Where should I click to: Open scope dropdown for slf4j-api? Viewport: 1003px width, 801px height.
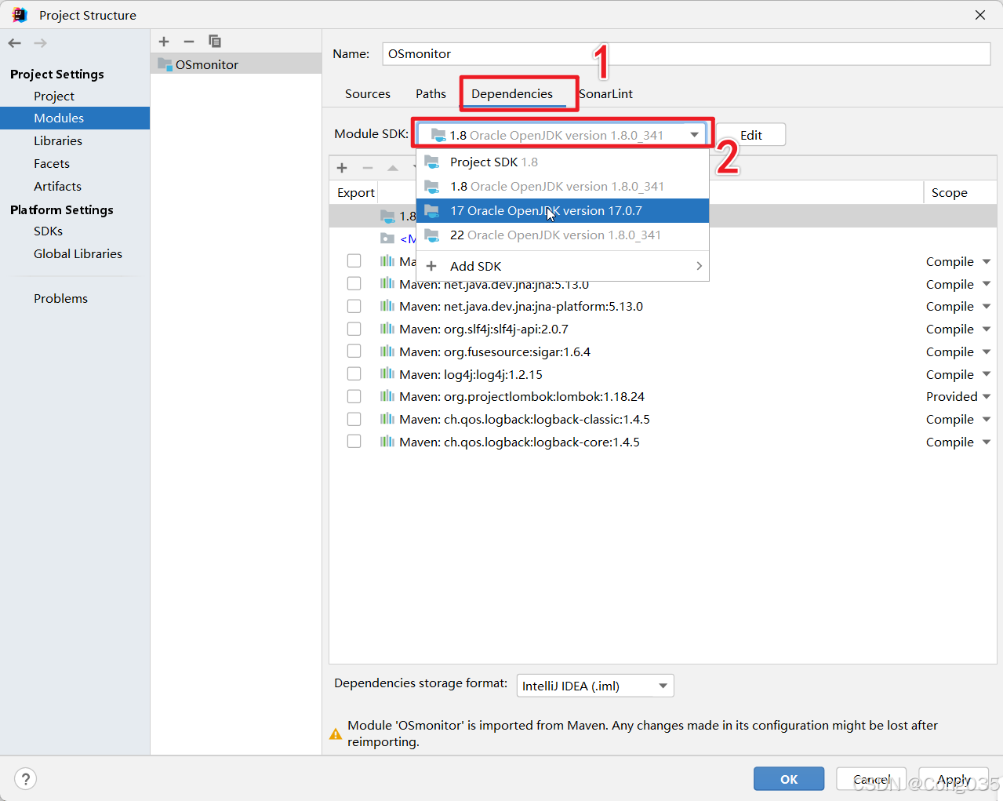pyautogui.click(x=987, y=330)
